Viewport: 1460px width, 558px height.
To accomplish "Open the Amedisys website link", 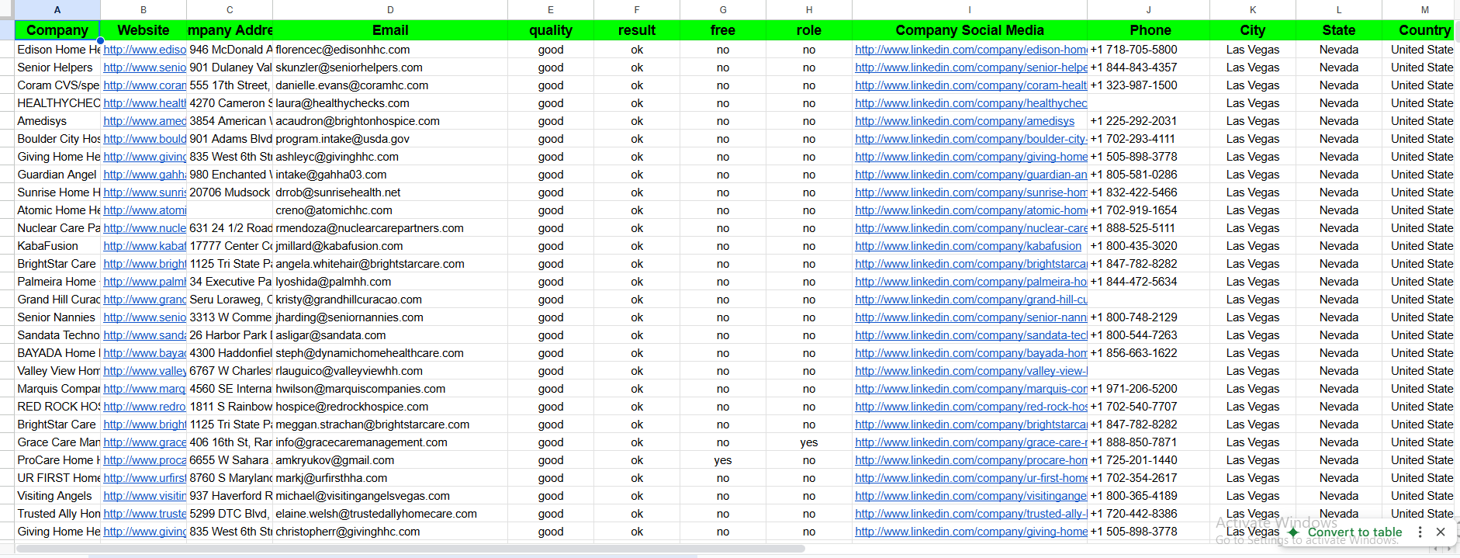I will coord(145,121).
